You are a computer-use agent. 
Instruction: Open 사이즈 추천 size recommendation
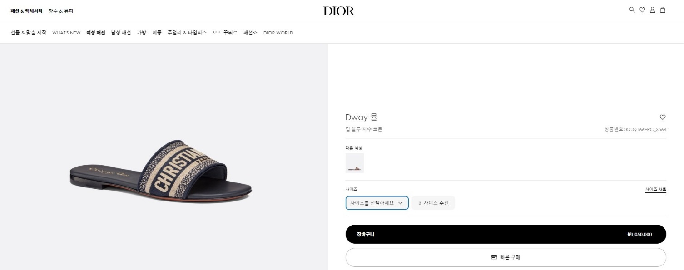click(433, 203)
